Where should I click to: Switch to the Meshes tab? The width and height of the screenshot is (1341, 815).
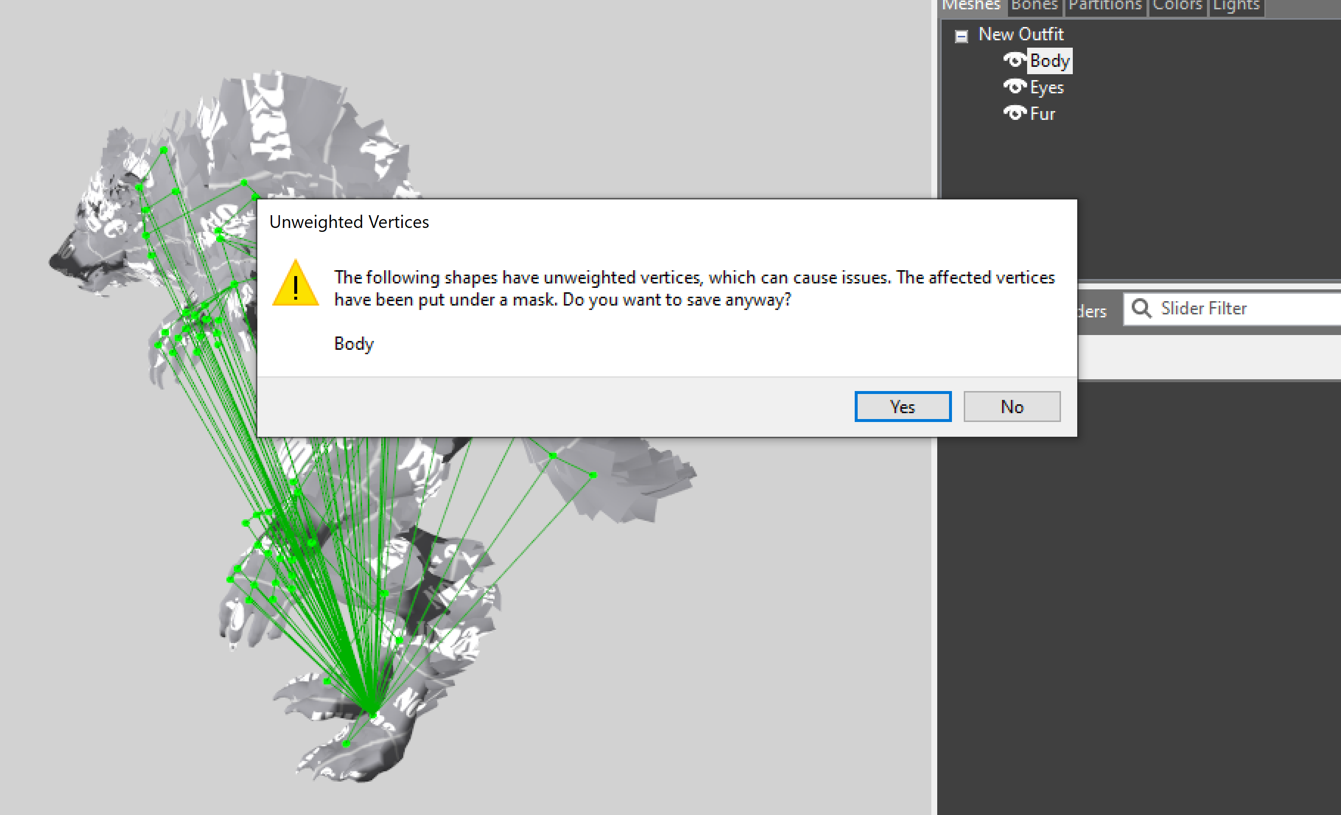tap(971, 5)
